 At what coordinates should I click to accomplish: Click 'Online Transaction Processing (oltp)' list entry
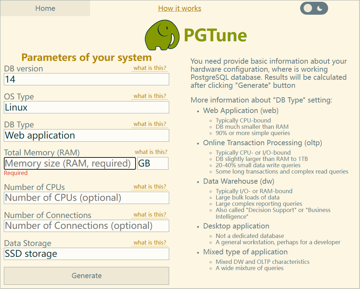pyautogui.click(x=262, y=143)
